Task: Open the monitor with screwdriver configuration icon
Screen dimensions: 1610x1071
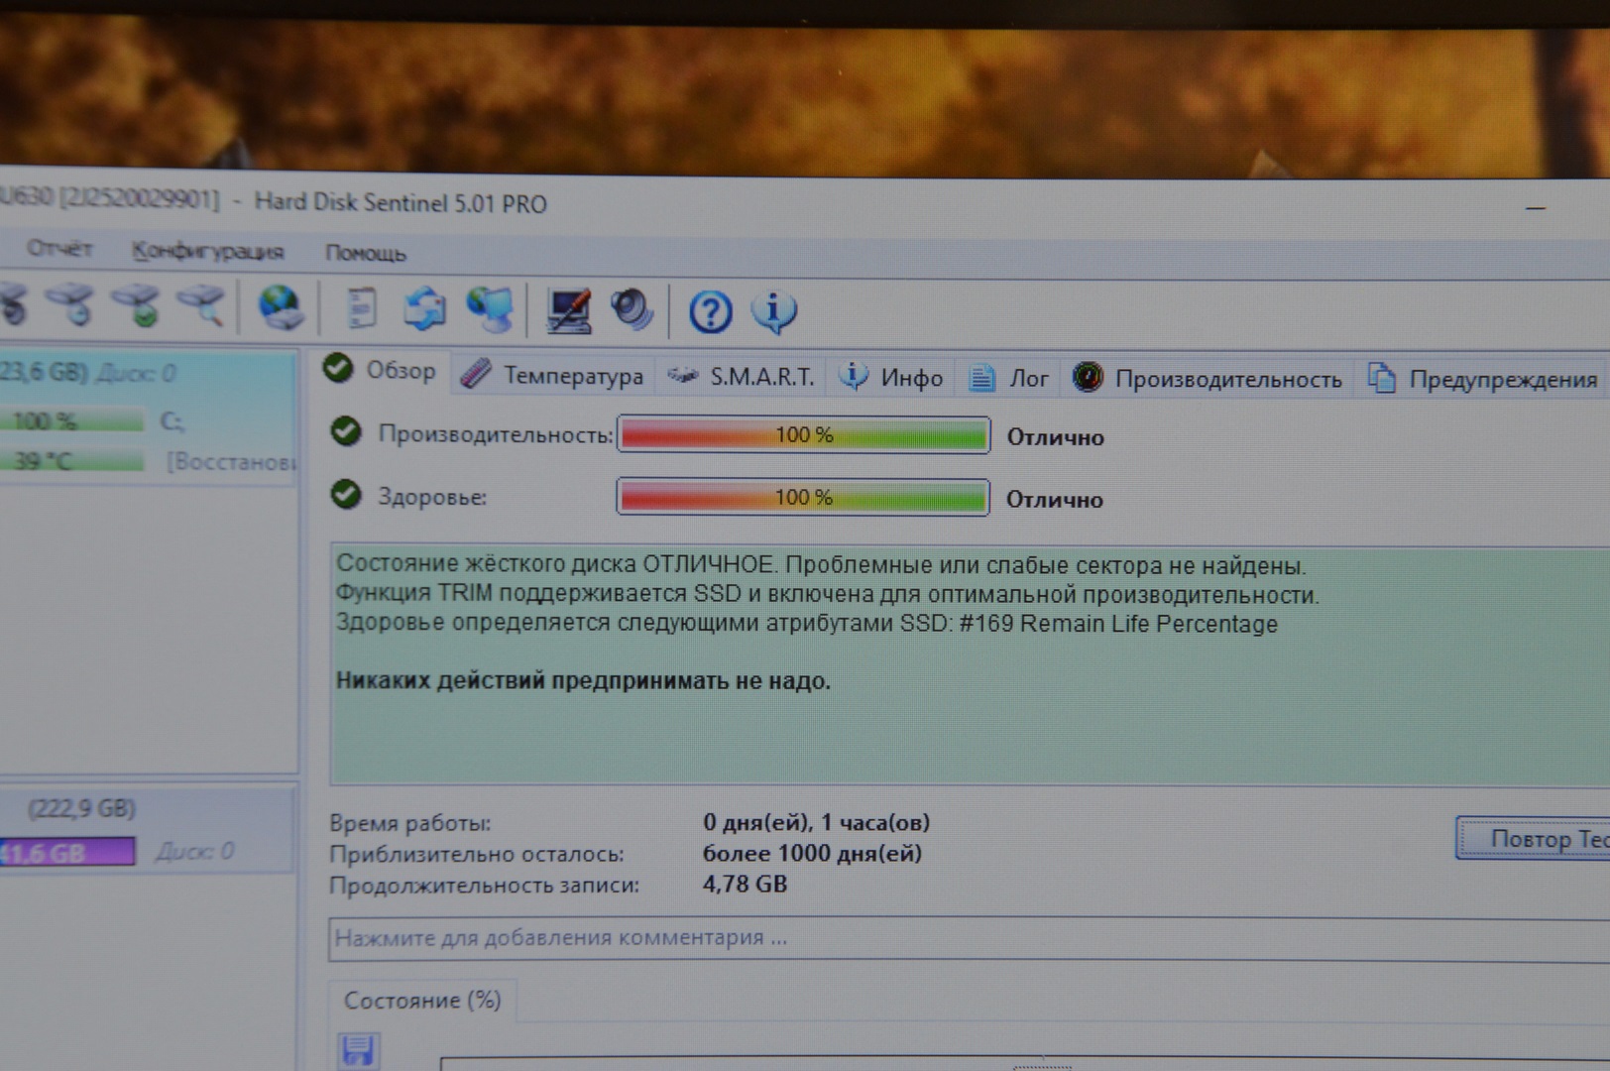Action: point(569,310)
